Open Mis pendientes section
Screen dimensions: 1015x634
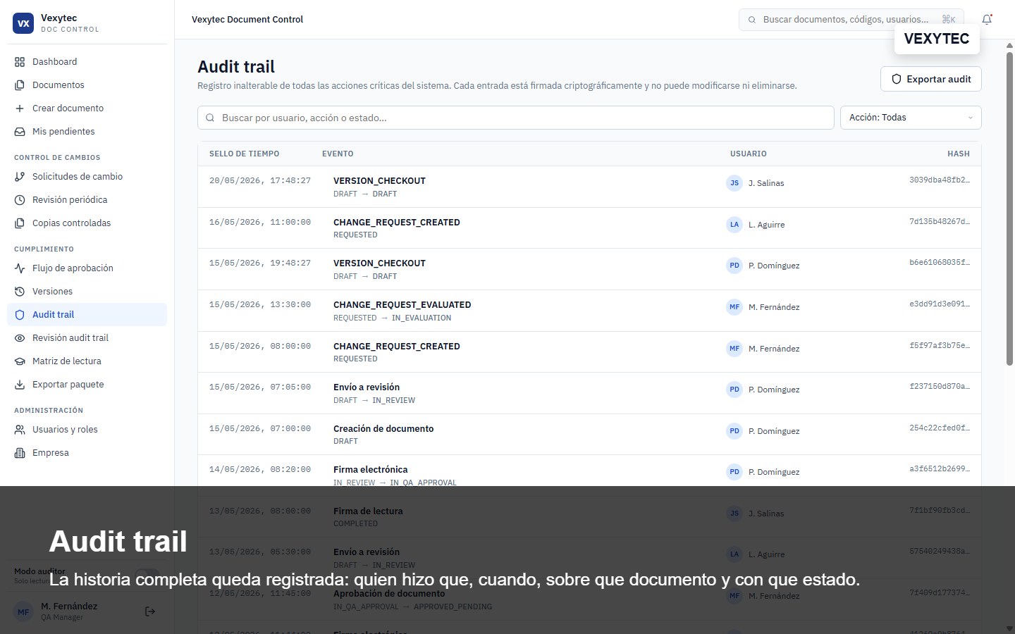coord(87,132)
